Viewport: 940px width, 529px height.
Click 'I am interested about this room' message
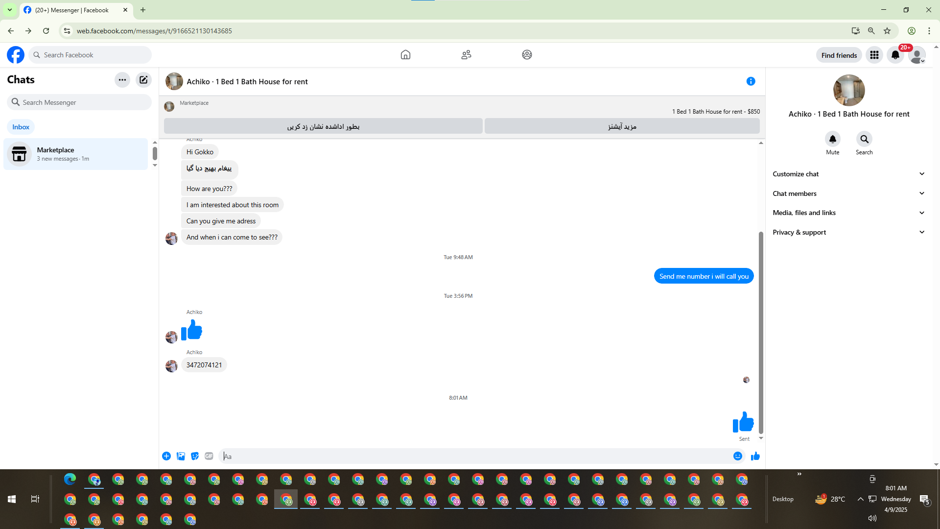[x=233, y=205]
